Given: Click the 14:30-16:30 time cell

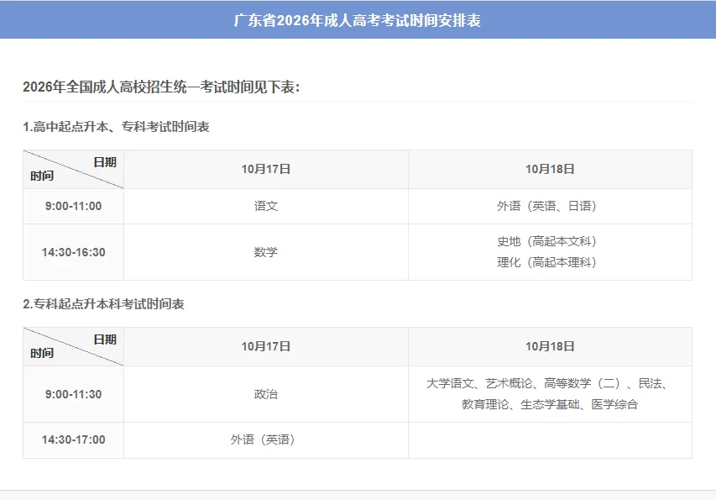Looking at the screenshot, I should coord(74,252).
